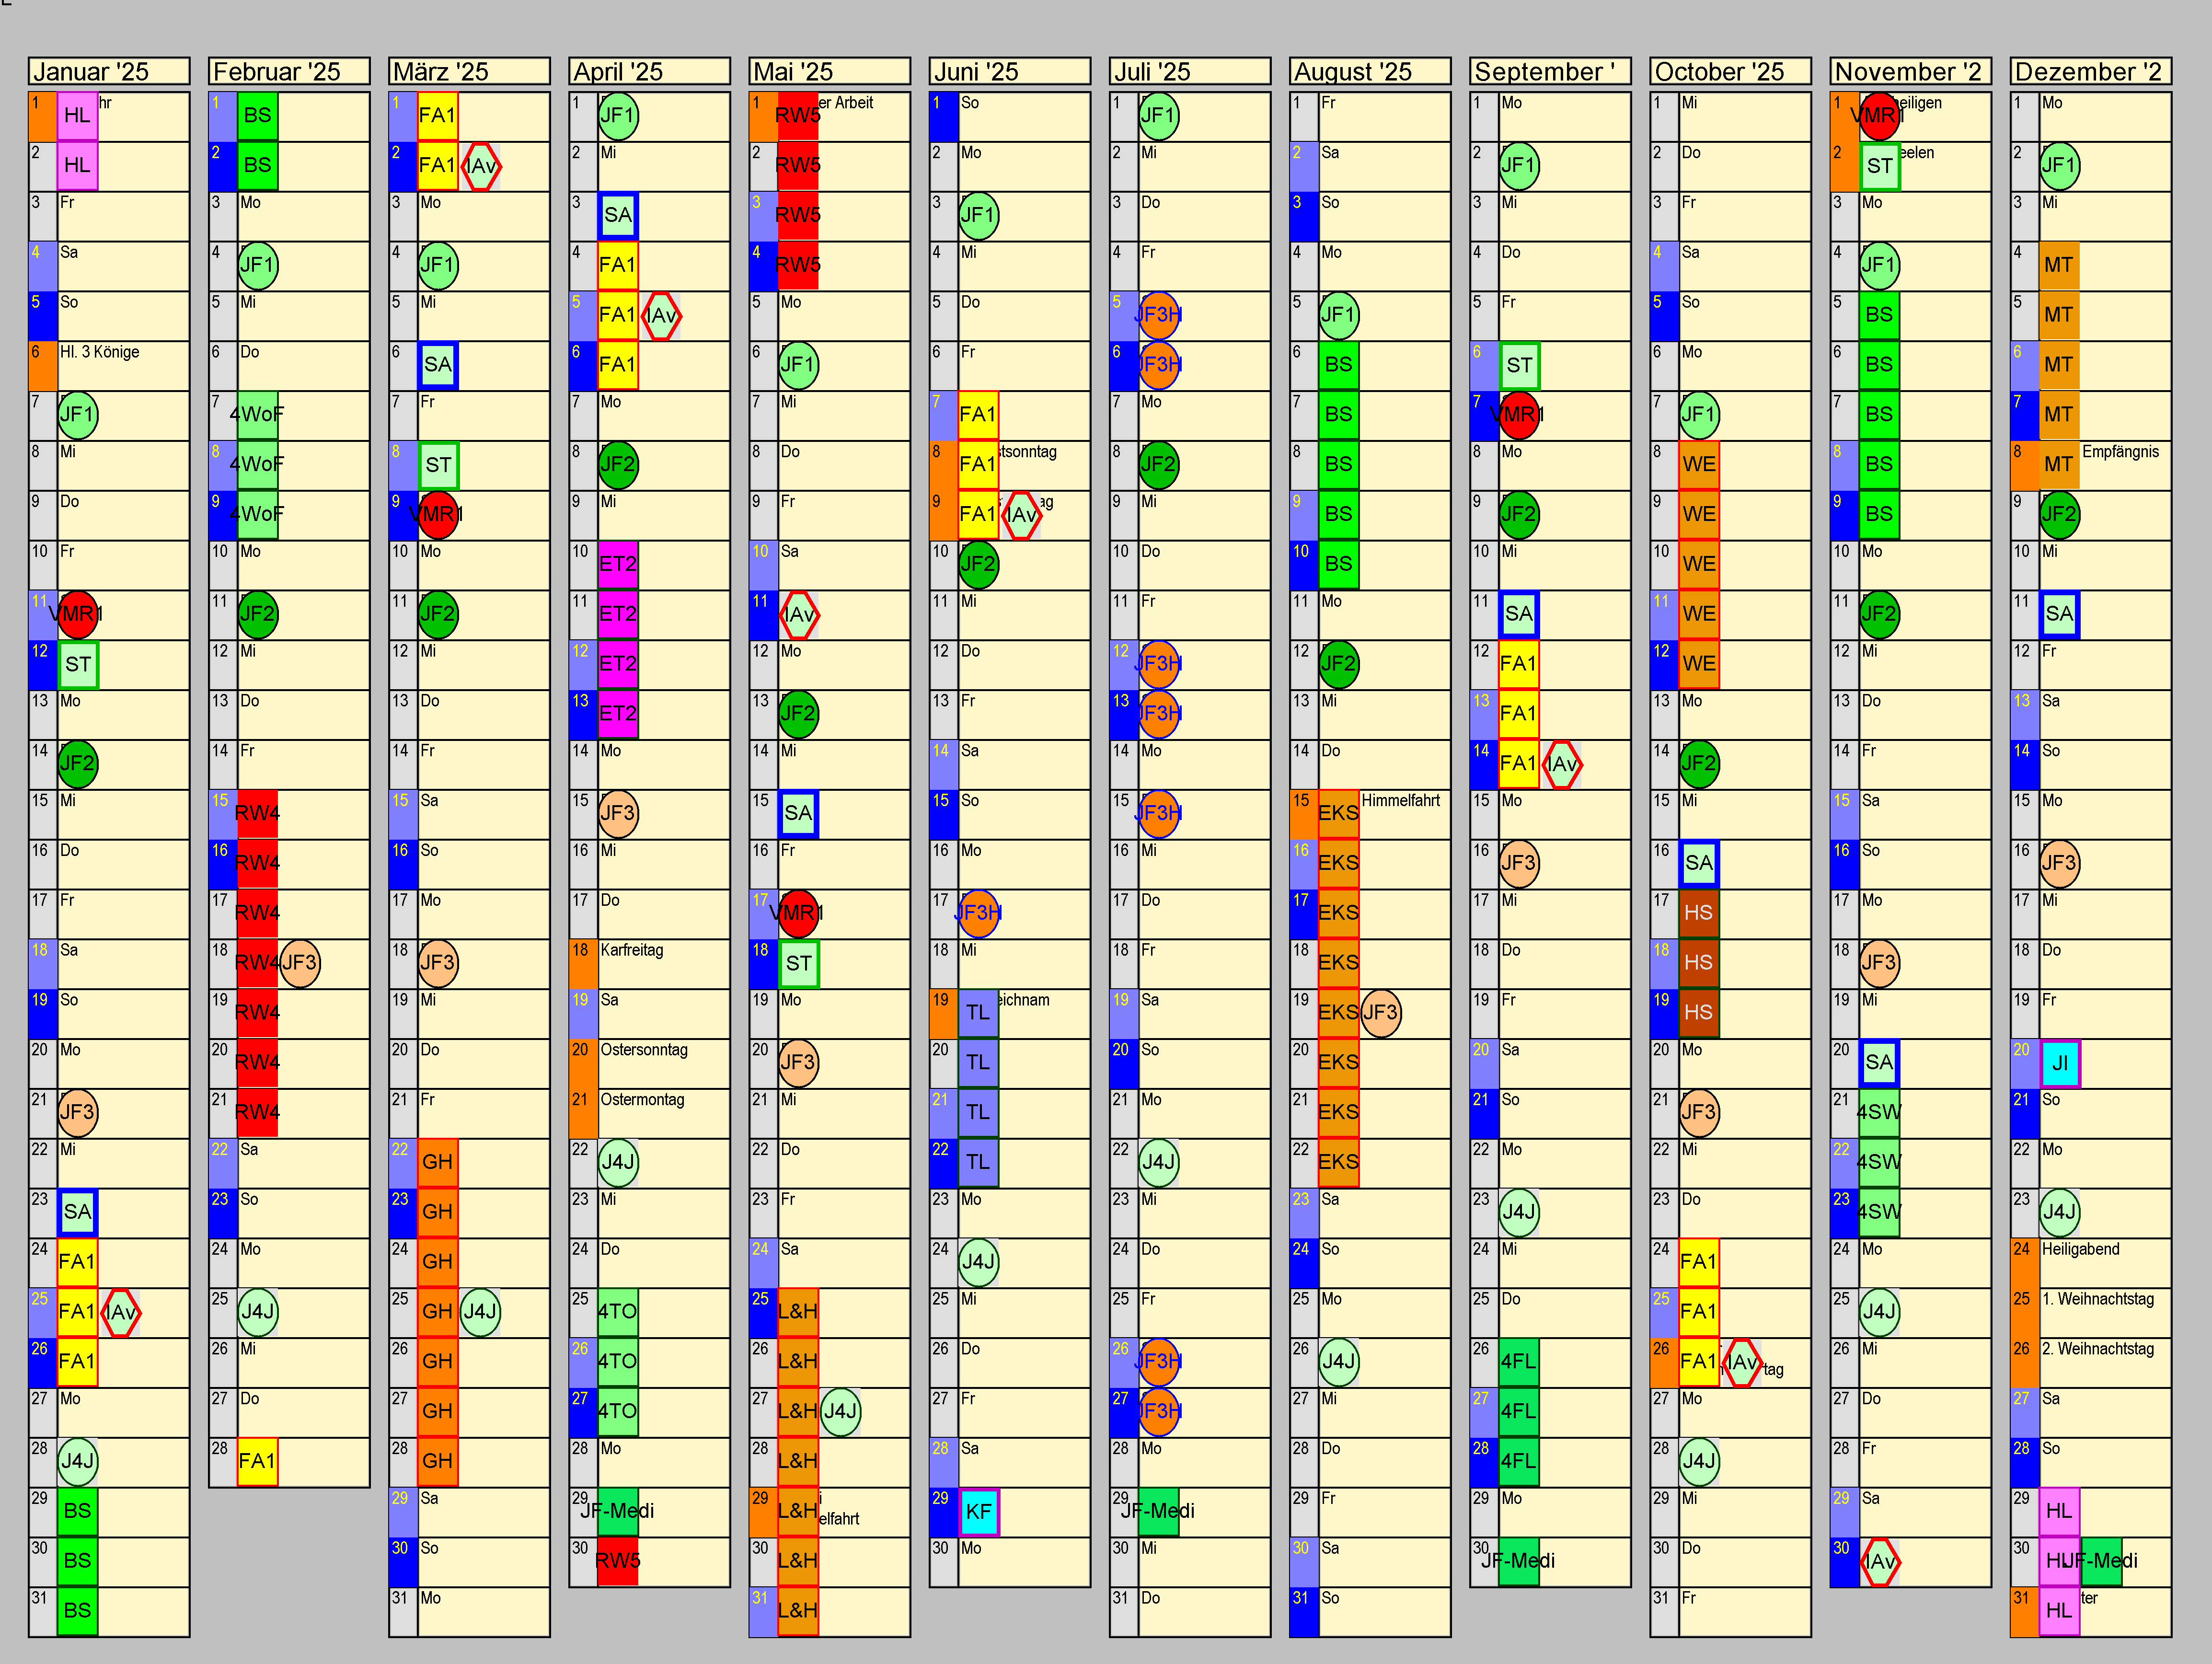Open the Januar '25 month header
Image resolution: width=2212 pixels, height=1664 pixels.
point(109,72)
